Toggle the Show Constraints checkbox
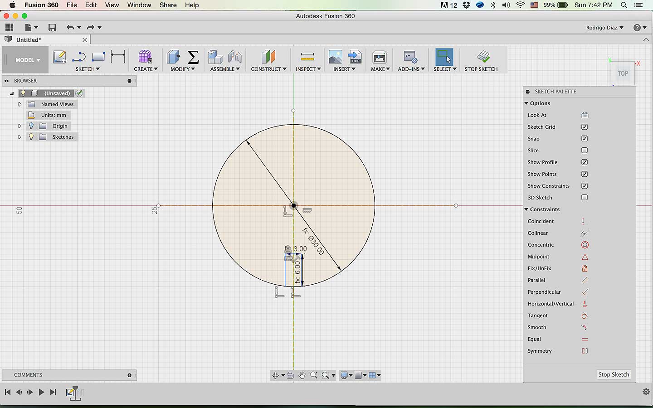 [585, 186]
